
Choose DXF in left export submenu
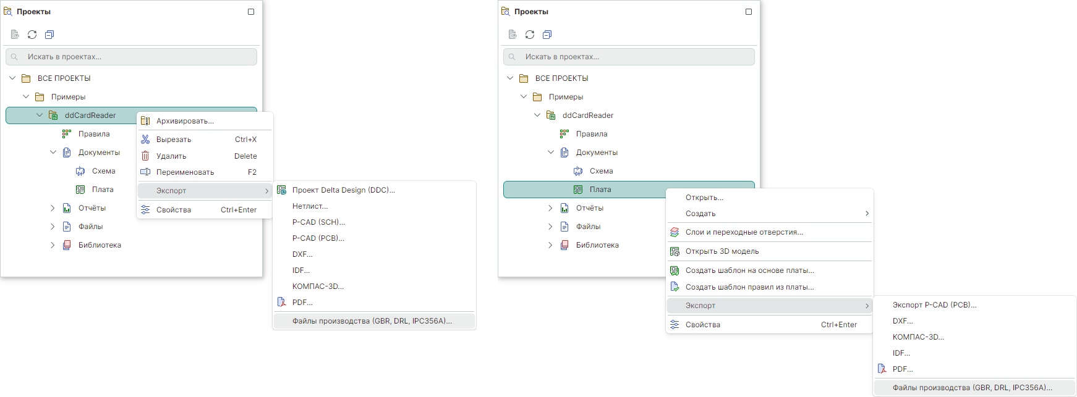pyautogui.click(x=374, y=254)
